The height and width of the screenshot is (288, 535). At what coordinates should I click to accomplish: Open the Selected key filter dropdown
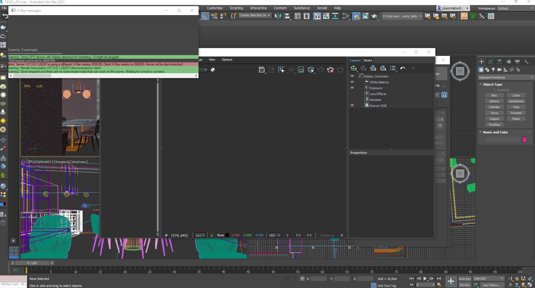(488, 278)
